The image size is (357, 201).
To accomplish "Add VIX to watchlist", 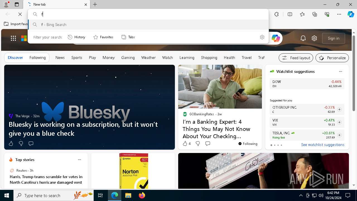I will coord(339,122).
